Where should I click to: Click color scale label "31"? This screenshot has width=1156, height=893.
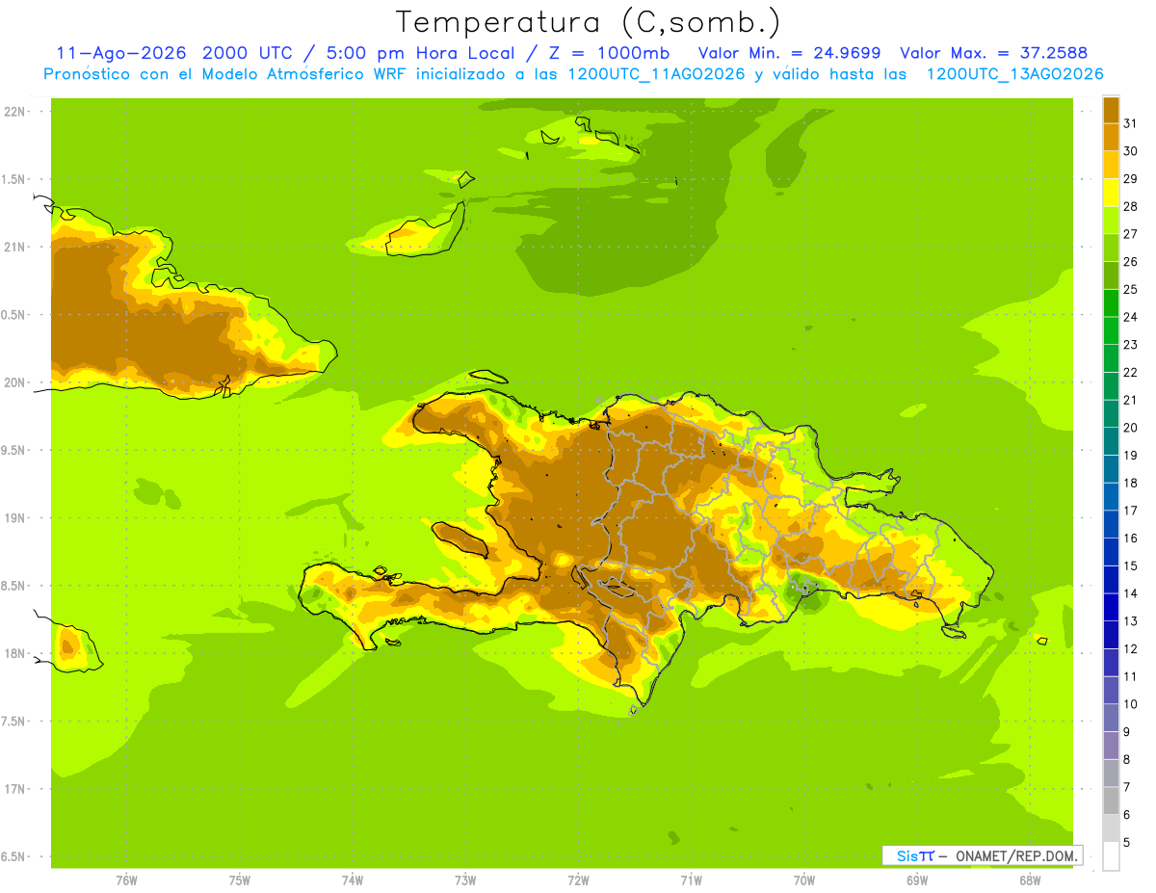pyautogui.click(x=1131, y=122)
